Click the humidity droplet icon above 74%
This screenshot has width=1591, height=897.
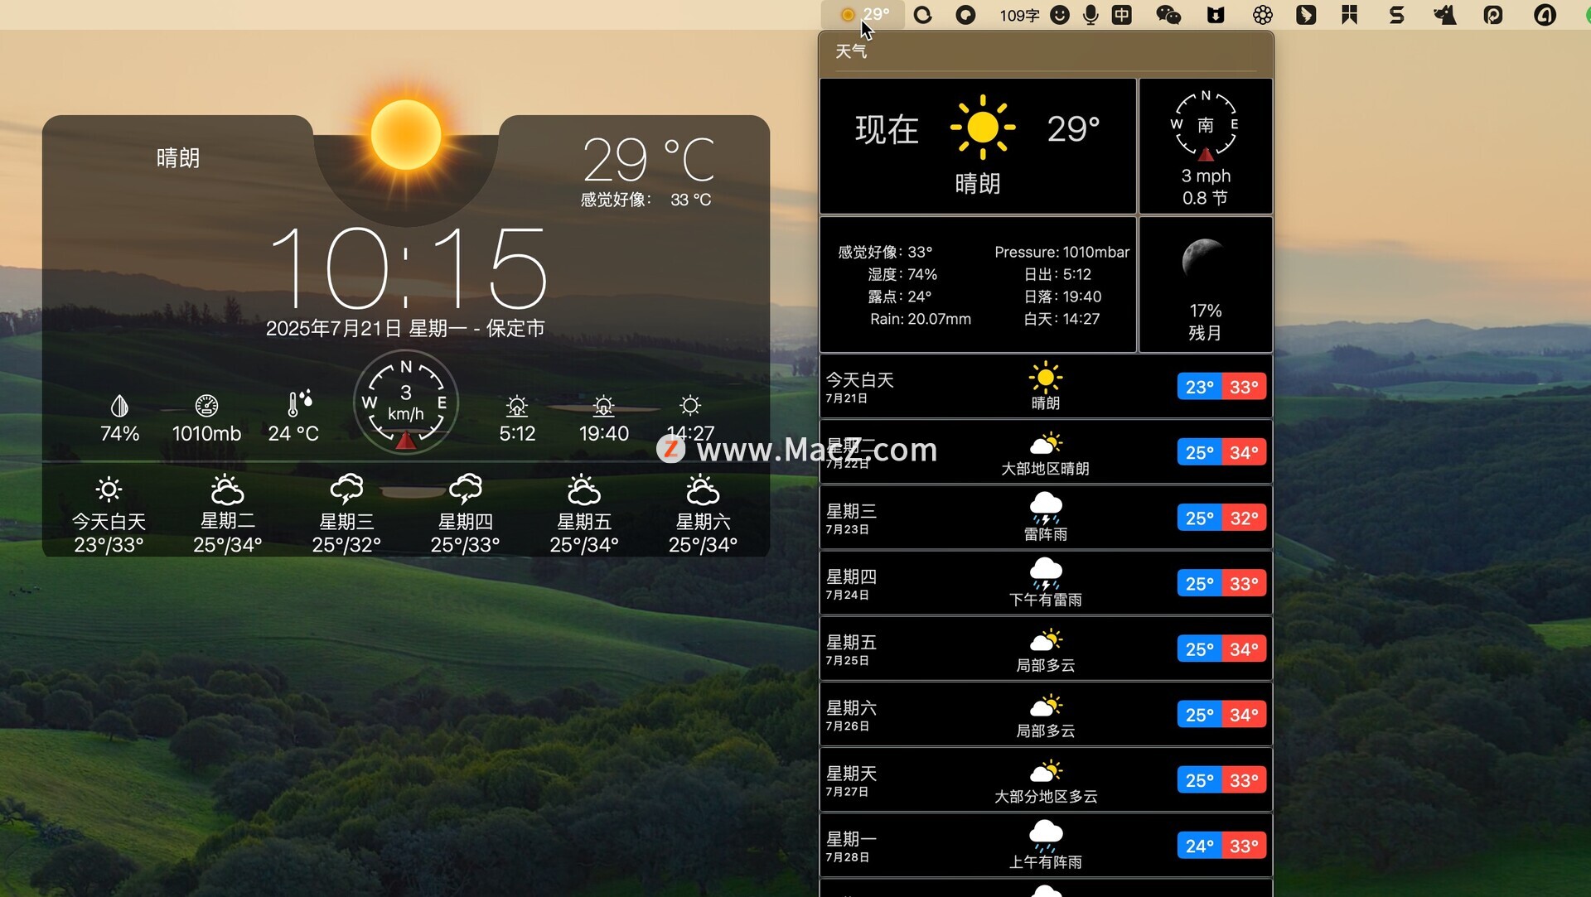pos(119,406)
